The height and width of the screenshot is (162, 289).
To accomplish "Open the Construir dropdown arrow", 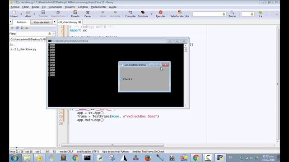I will [x=152, y=14].
